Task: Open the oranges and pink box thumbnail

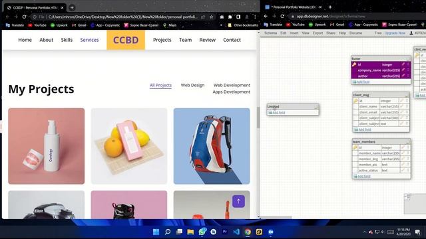Action: click(x=129, y=146)
